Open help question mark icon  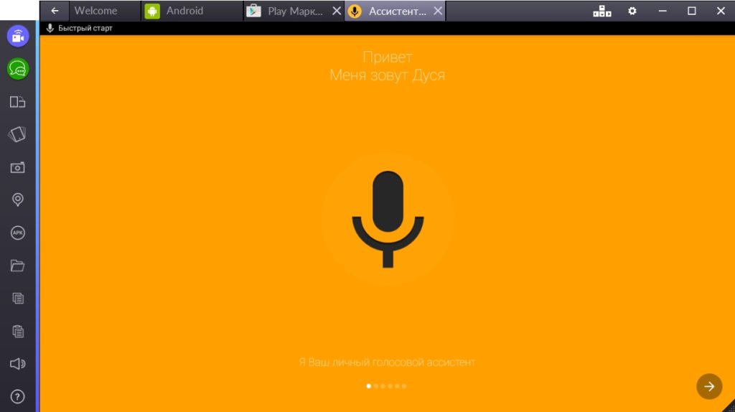pyautogui.click(x=18, y=396)
